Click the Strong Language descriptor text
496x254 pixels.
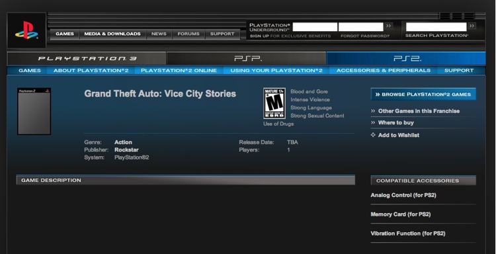pos(311,108)
